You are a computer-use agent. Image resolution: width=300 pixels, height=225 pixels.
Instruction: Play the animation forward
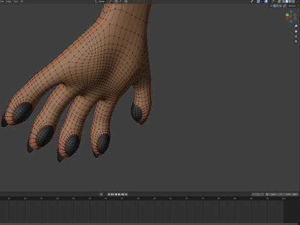pyautogui.click(x=119, y=194)
